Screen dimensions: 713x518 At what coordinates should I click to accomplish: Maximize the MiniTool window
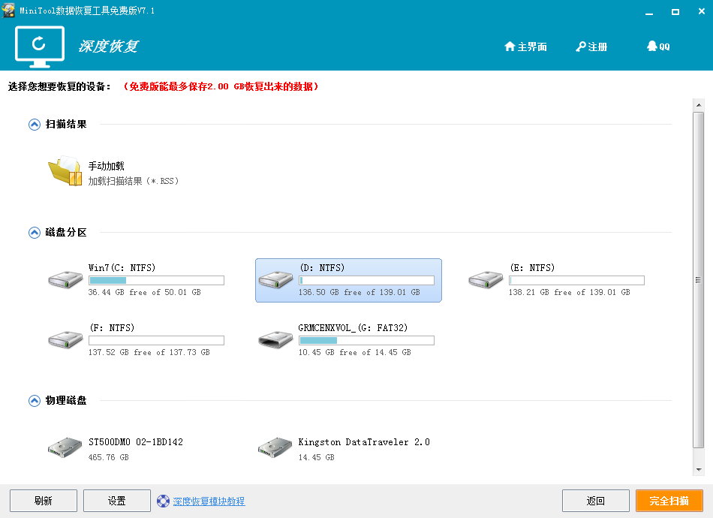(675, 12)
